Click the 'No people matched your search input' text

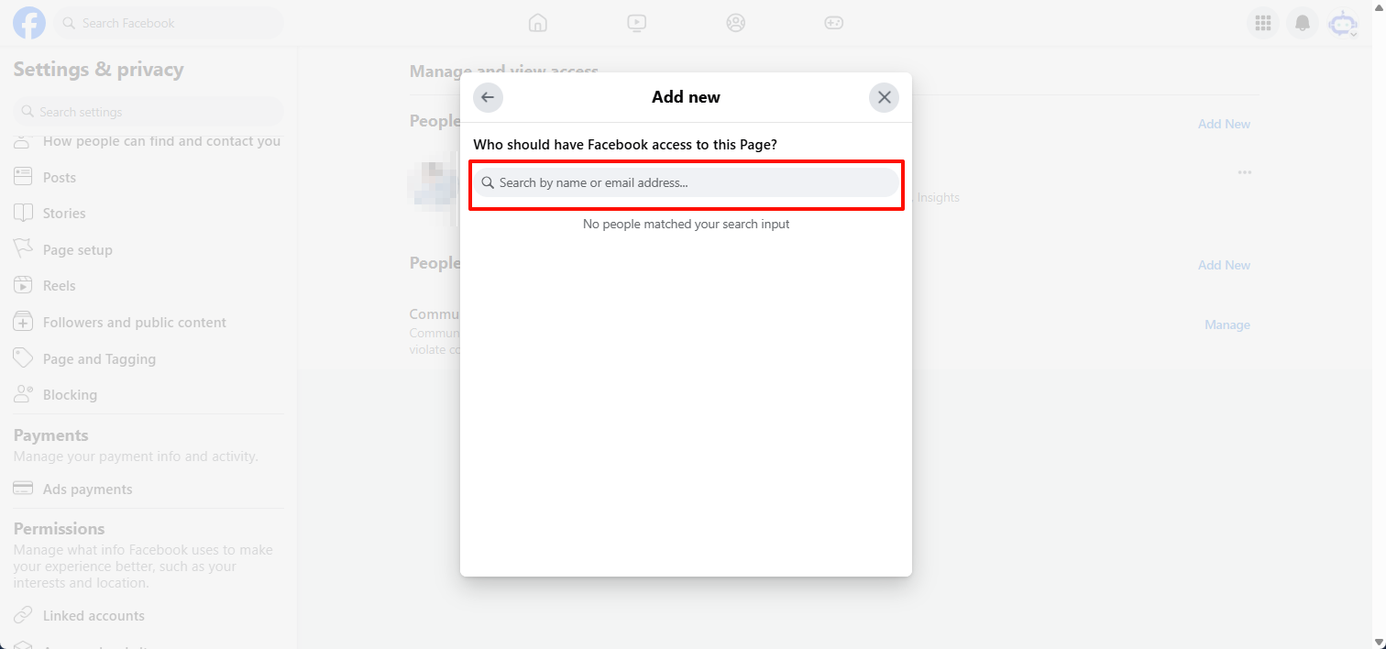point(686,224)
